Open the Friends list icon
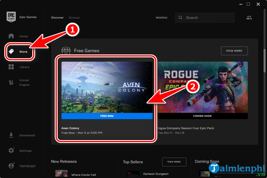The image size is (267, 178). [249, 17]
